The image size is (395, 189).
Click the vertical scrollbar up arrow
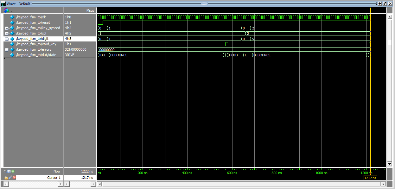pyautogui.click(x=390, y=17)
